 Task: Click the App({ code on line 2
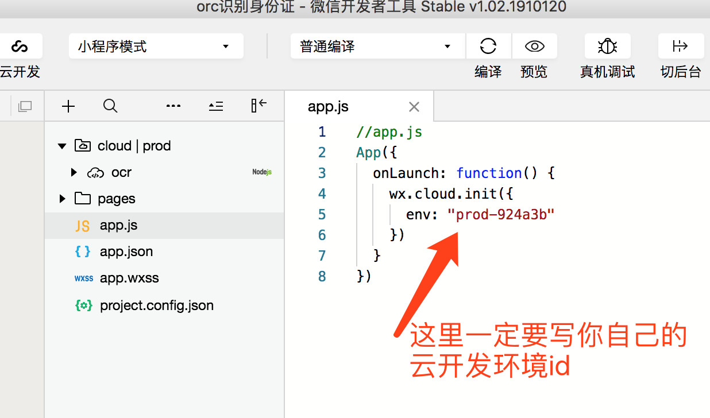377,153
